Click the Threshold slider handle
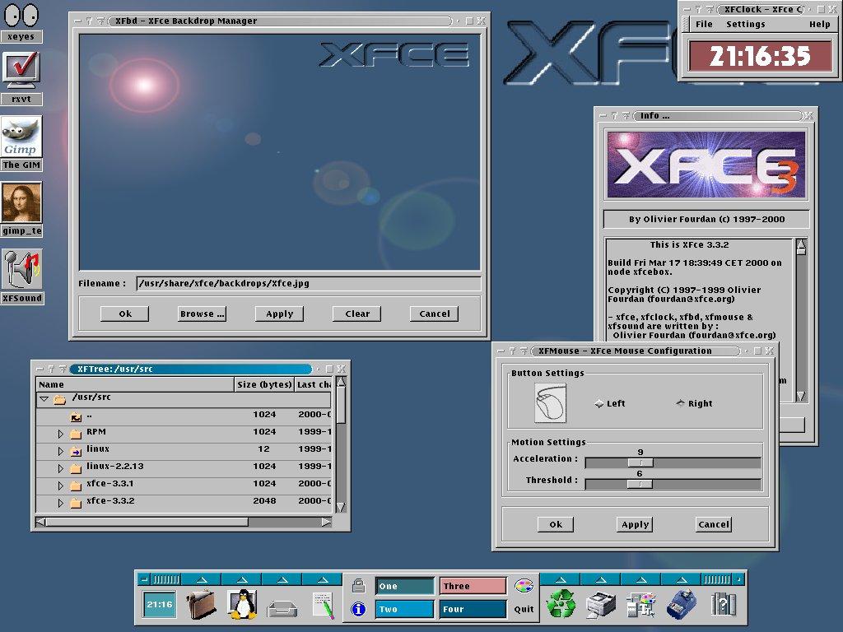Image resolution: width=843 pixels, height=632 pixels. (640, 484)
